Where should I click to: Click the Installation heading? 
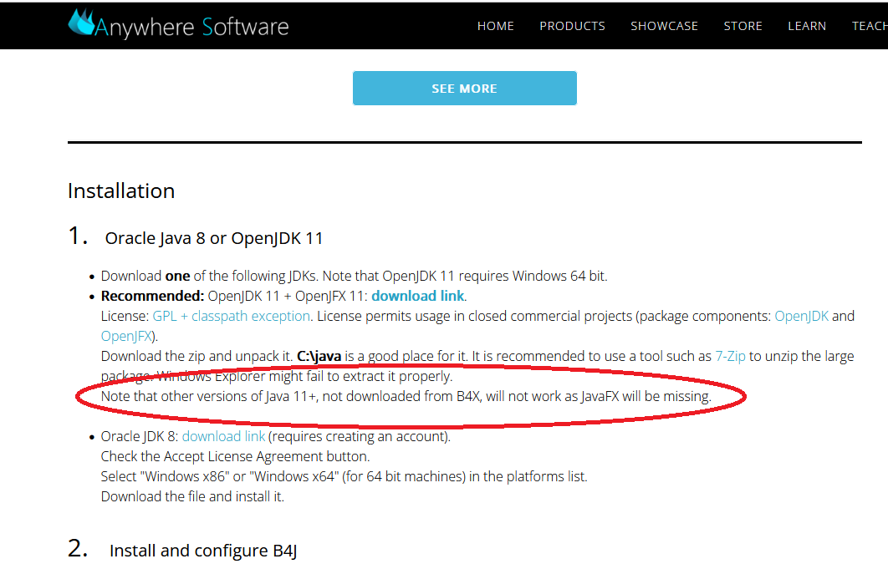pos(121,191)
